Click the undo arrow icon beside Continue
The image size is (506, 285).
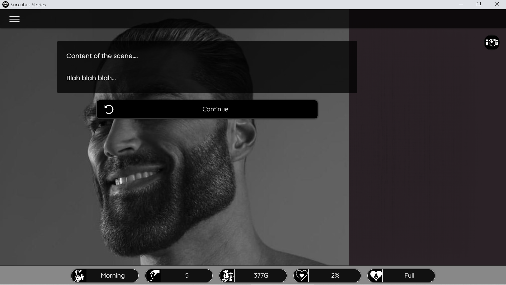point(109,109)
